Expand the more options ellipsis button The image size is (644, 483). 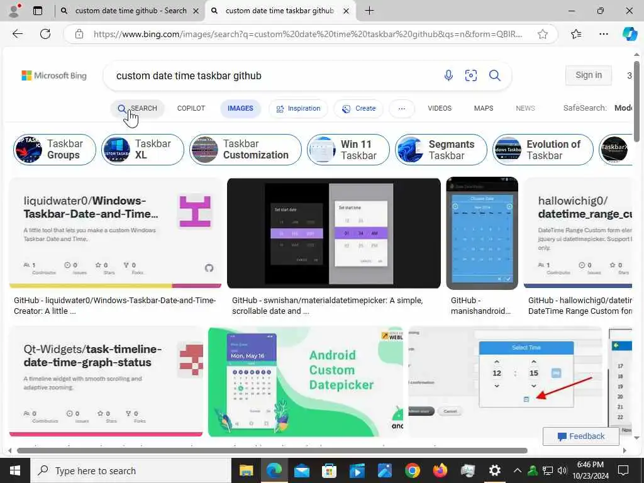[402, 108]
